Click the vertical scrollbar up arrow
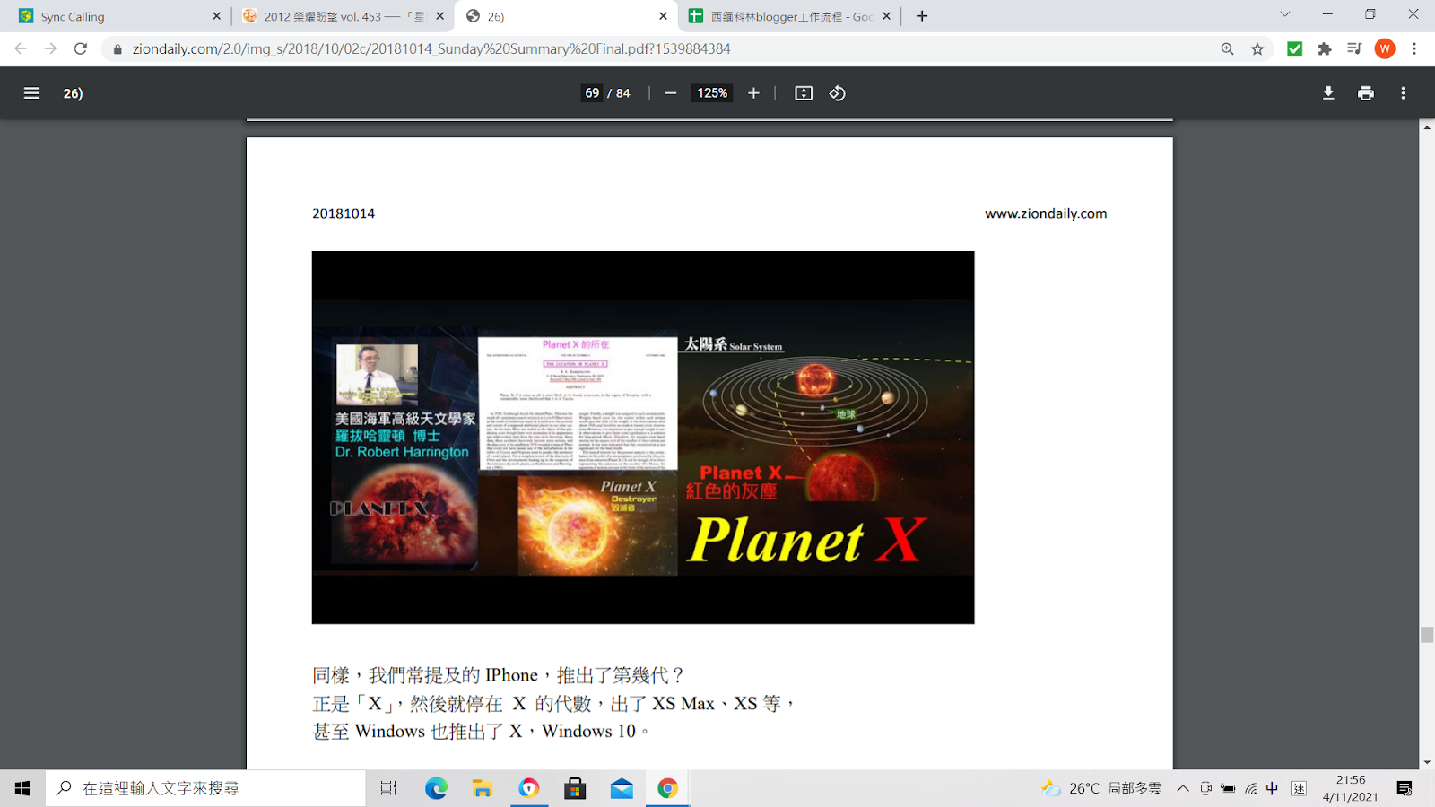 pos(1426,127)
